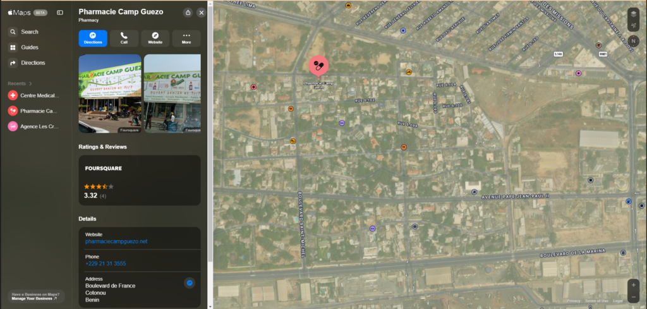Open Search in the sidebar

(x=29, y=32)
